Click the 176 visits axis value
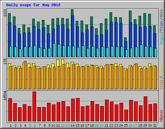The width and height of the screenshot is (165, 129). (x=5, y=61)
